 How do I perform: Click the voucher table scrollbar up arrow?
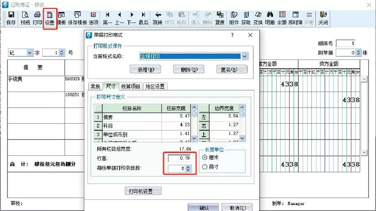click(x=364, y=79)
